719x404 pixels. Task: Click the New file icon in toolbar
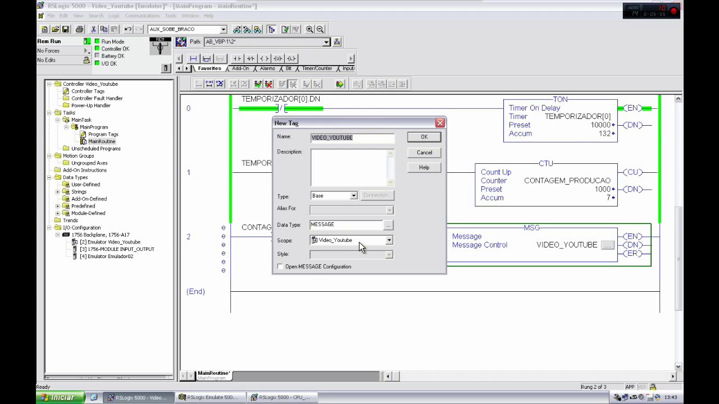pos(44,29)
